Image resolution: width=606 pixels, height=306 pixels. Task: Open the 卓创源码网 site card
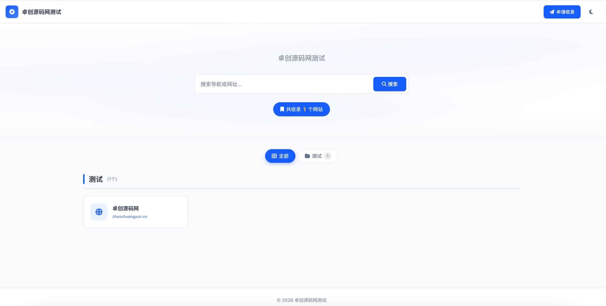(x=136, y=212)
